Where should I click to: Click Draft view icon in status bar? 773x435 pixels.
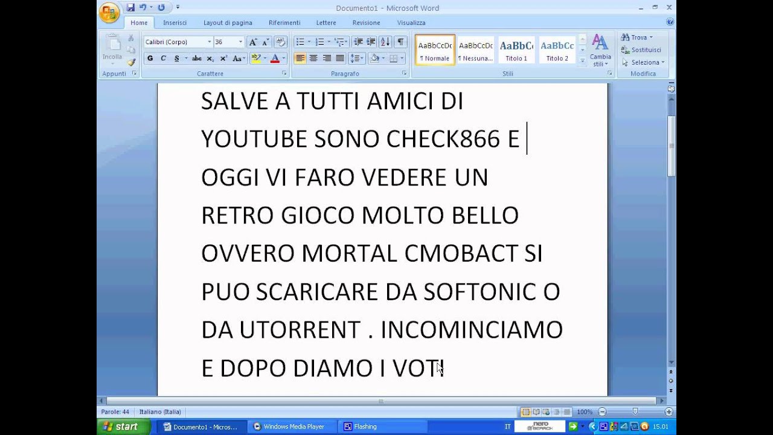click(x=566, y=412)
